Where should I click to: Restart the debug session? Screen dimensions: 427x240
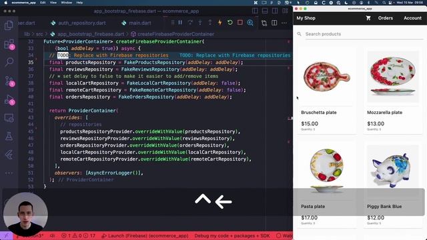[230, 23]
